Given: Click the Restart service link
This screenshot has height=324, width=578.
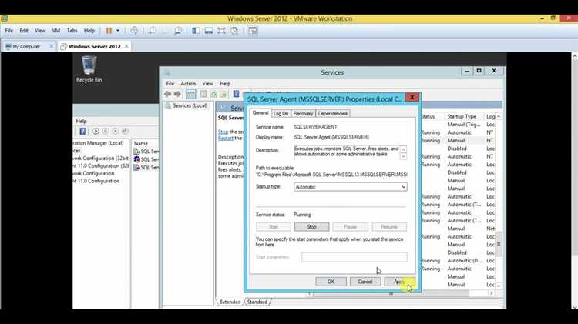Looking at the screenshot, I should 226,138.
